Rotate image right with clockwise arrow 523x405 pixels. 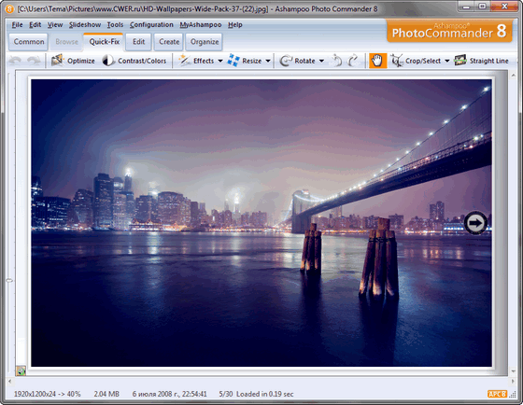[353, 61]
